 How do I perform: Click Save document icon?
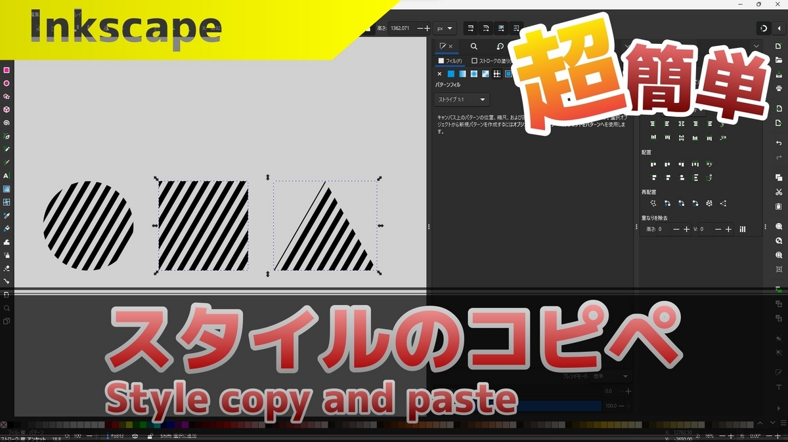click(x=779, y=73)
